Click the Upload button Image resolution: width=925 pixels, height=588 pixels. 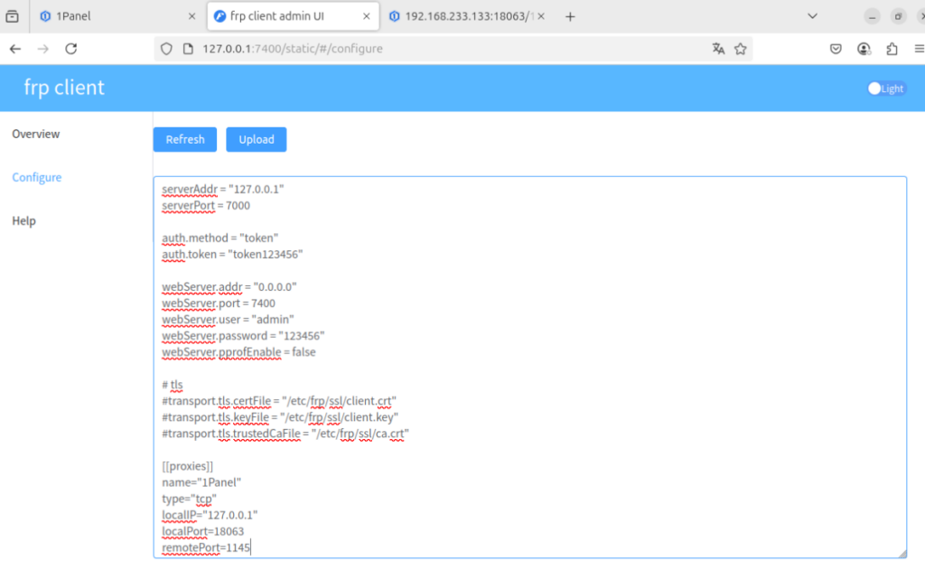click(256, 140)
